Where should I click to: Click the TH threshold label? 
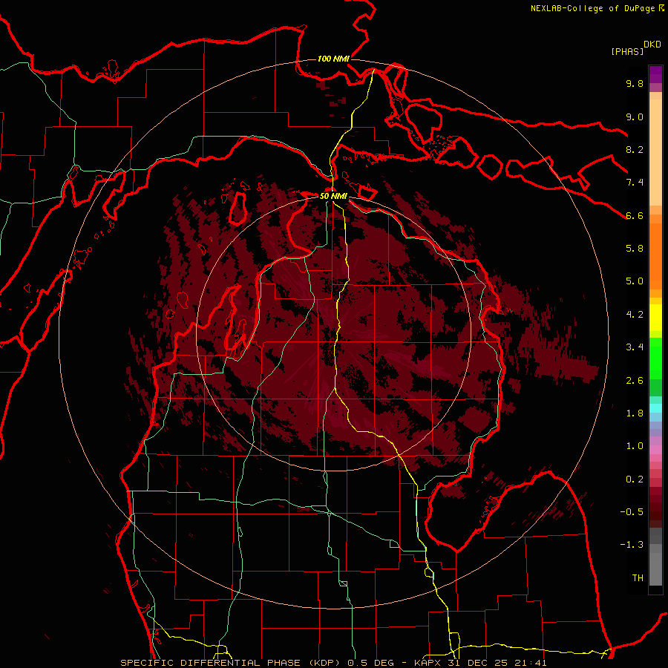(x=638, y=578)
